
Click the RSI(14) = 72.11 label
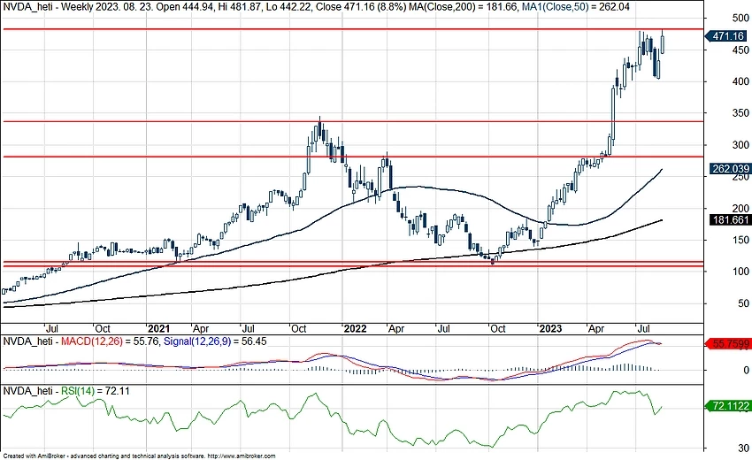point(95,391)
